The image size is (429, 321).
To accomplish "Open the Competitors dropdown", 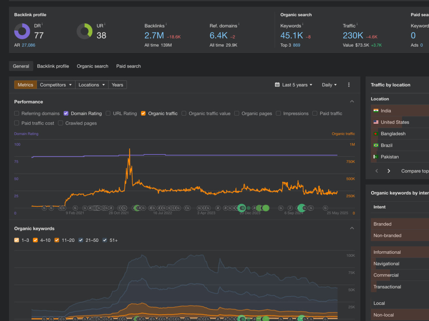I will point(56,85).
